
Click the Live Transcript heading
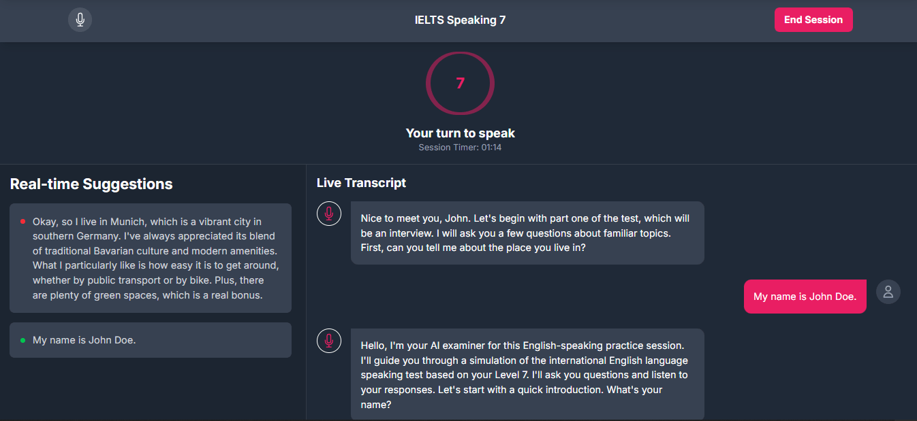coord(361,182)
